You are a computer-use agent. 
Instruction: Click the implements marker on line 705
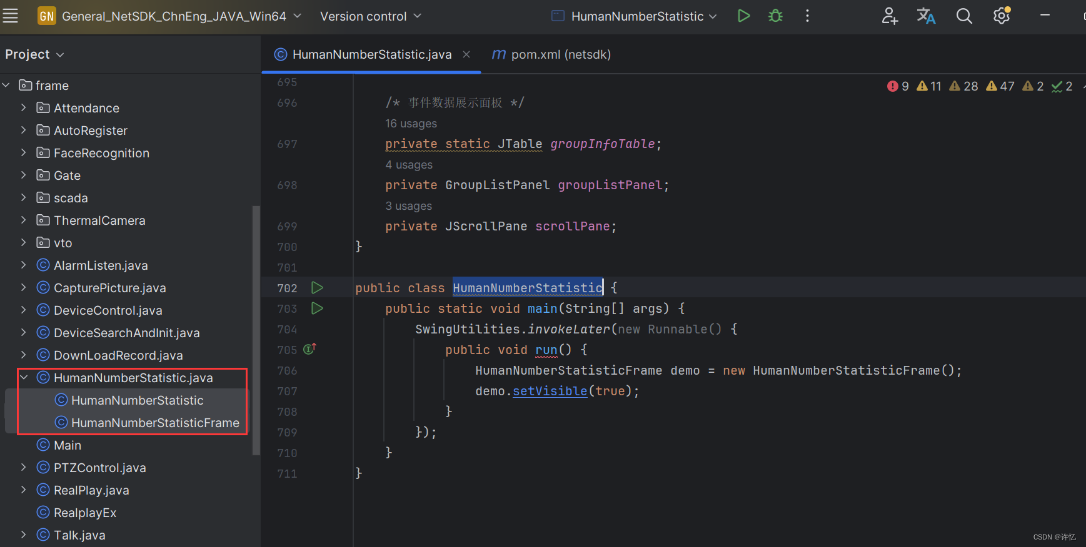310,349
